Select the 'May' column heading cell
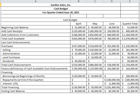Viewport: 140px width, 94px height. click(x=95, y=24)
